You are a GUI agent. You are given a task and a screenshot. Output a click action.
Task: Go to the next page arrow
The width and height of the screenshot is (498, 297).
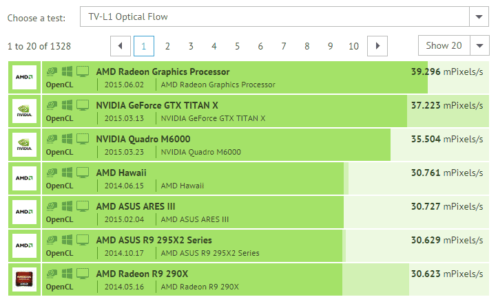pyautogui.click(x=377, y=46)
